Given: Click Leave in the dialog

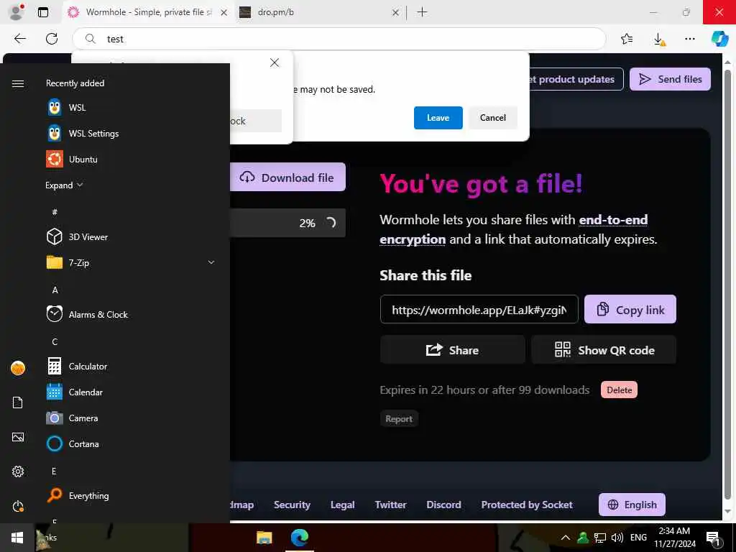Looking at the screenshot, I should [x=438, y=118].
